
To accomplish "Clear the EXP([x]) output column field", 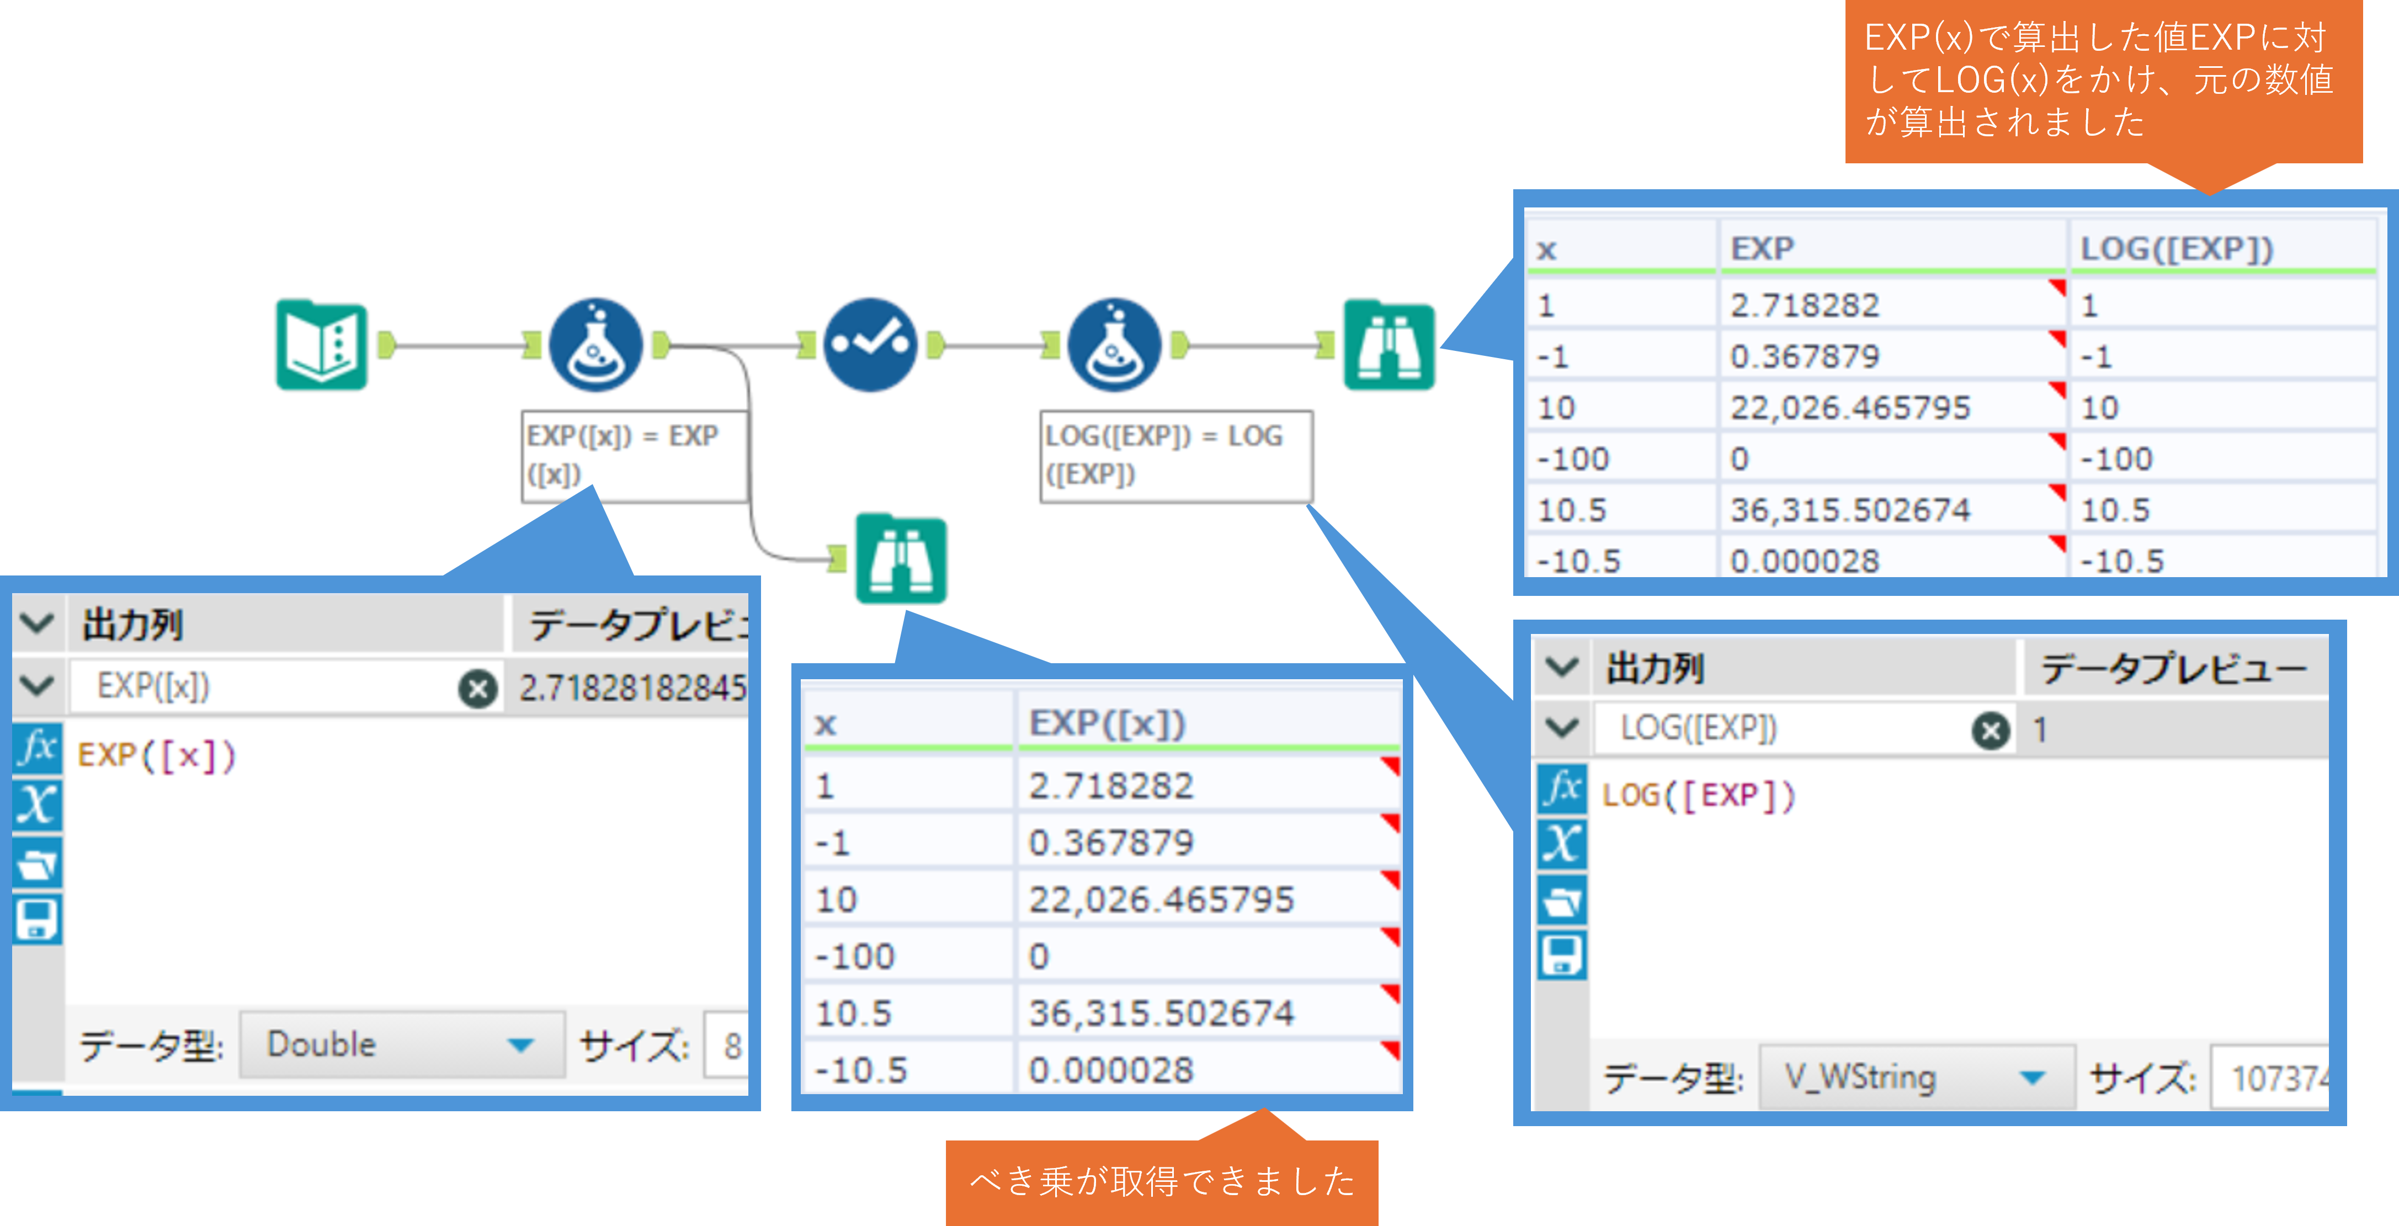I will click(x=478, y=689).
